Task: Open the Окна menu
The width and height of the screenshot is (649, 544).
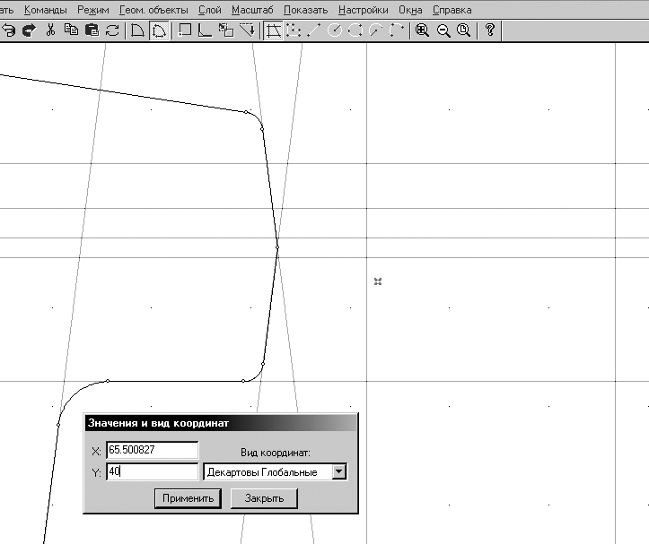Action: [x=410, y=10]
